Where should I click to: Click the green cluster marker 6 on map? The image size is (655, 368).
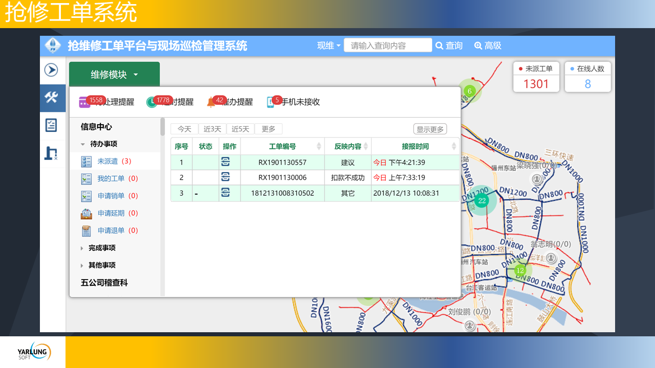click(x=469, y=91)
